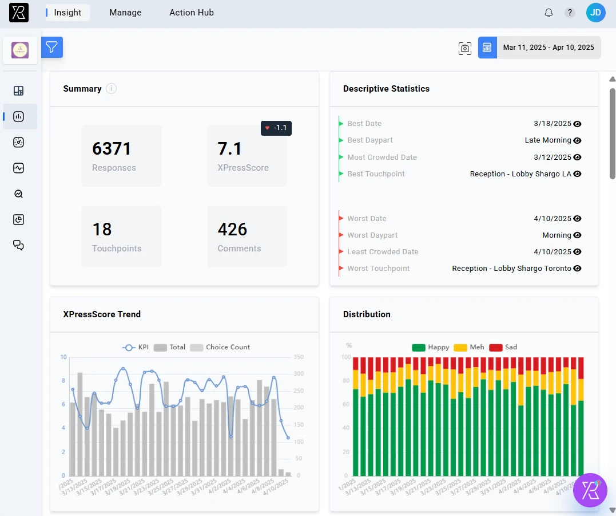The image size is (616, 516).
Task: Open the calendar icon next to the dates
Action: 487,48
